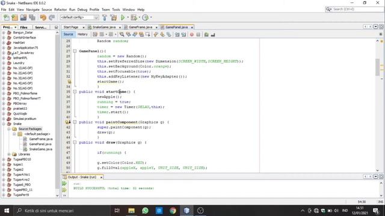The image size is (385, 216).
Task: Toggle the History view button
Action: click(82, 35)
